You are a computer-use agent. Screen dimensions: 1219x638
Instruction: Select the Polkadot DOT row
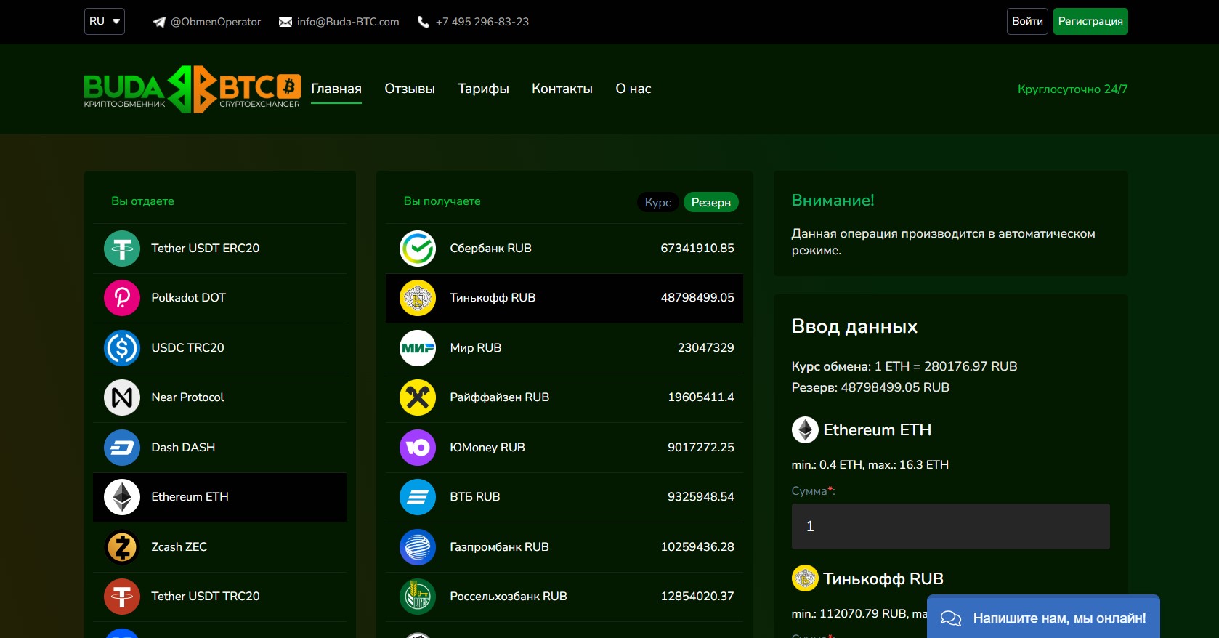(219, 298)
